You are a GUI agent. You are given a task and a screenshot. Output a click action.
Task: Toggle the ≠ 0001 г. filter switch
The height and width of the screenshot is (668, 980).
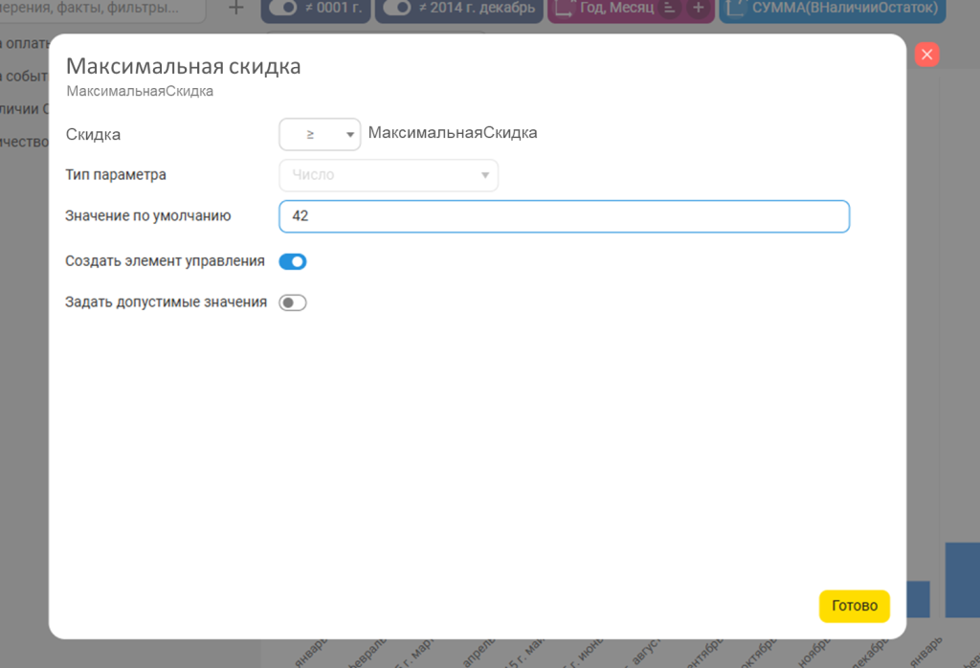tap(283, 8)
